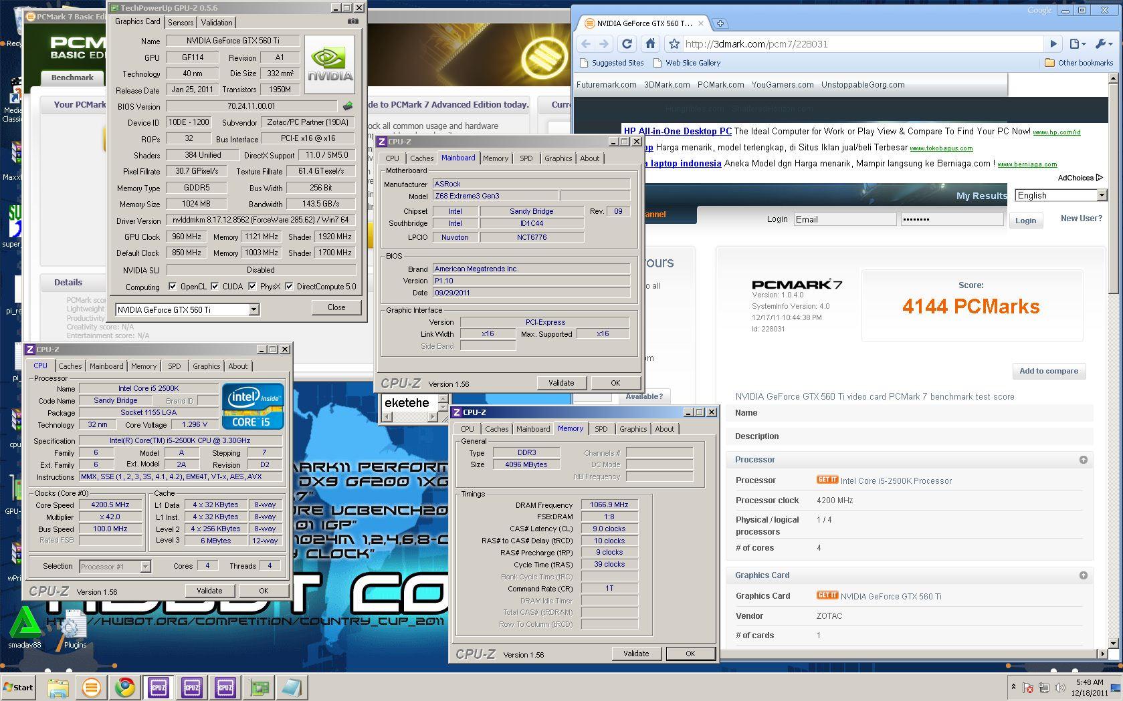Open smadav88 desktop icon

24,628
